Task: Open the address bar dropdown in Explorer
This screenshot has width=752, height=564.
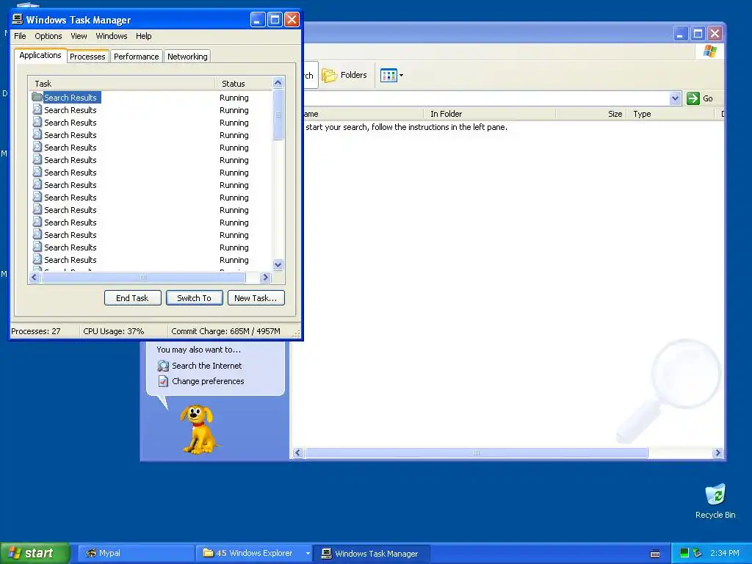Action: (x=675, y=98)
